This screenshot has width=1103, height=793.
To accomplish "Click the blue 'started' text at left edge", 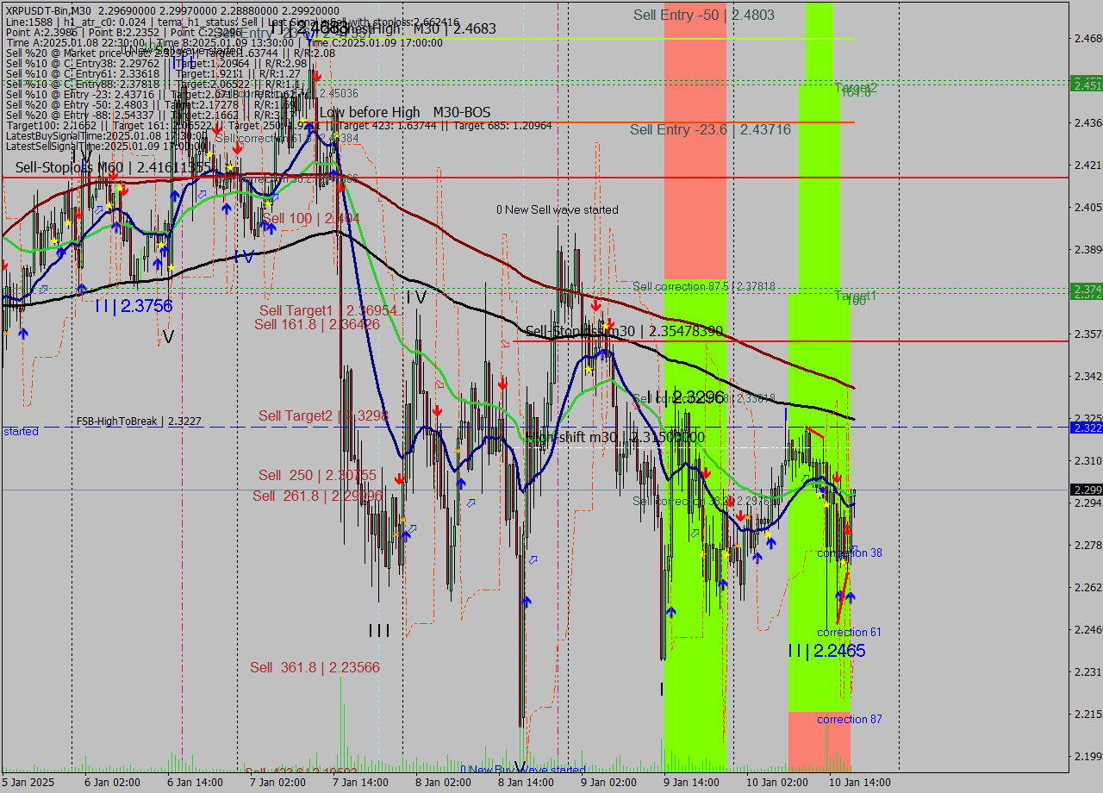I will pyautogui.click(x=21, y=431).
